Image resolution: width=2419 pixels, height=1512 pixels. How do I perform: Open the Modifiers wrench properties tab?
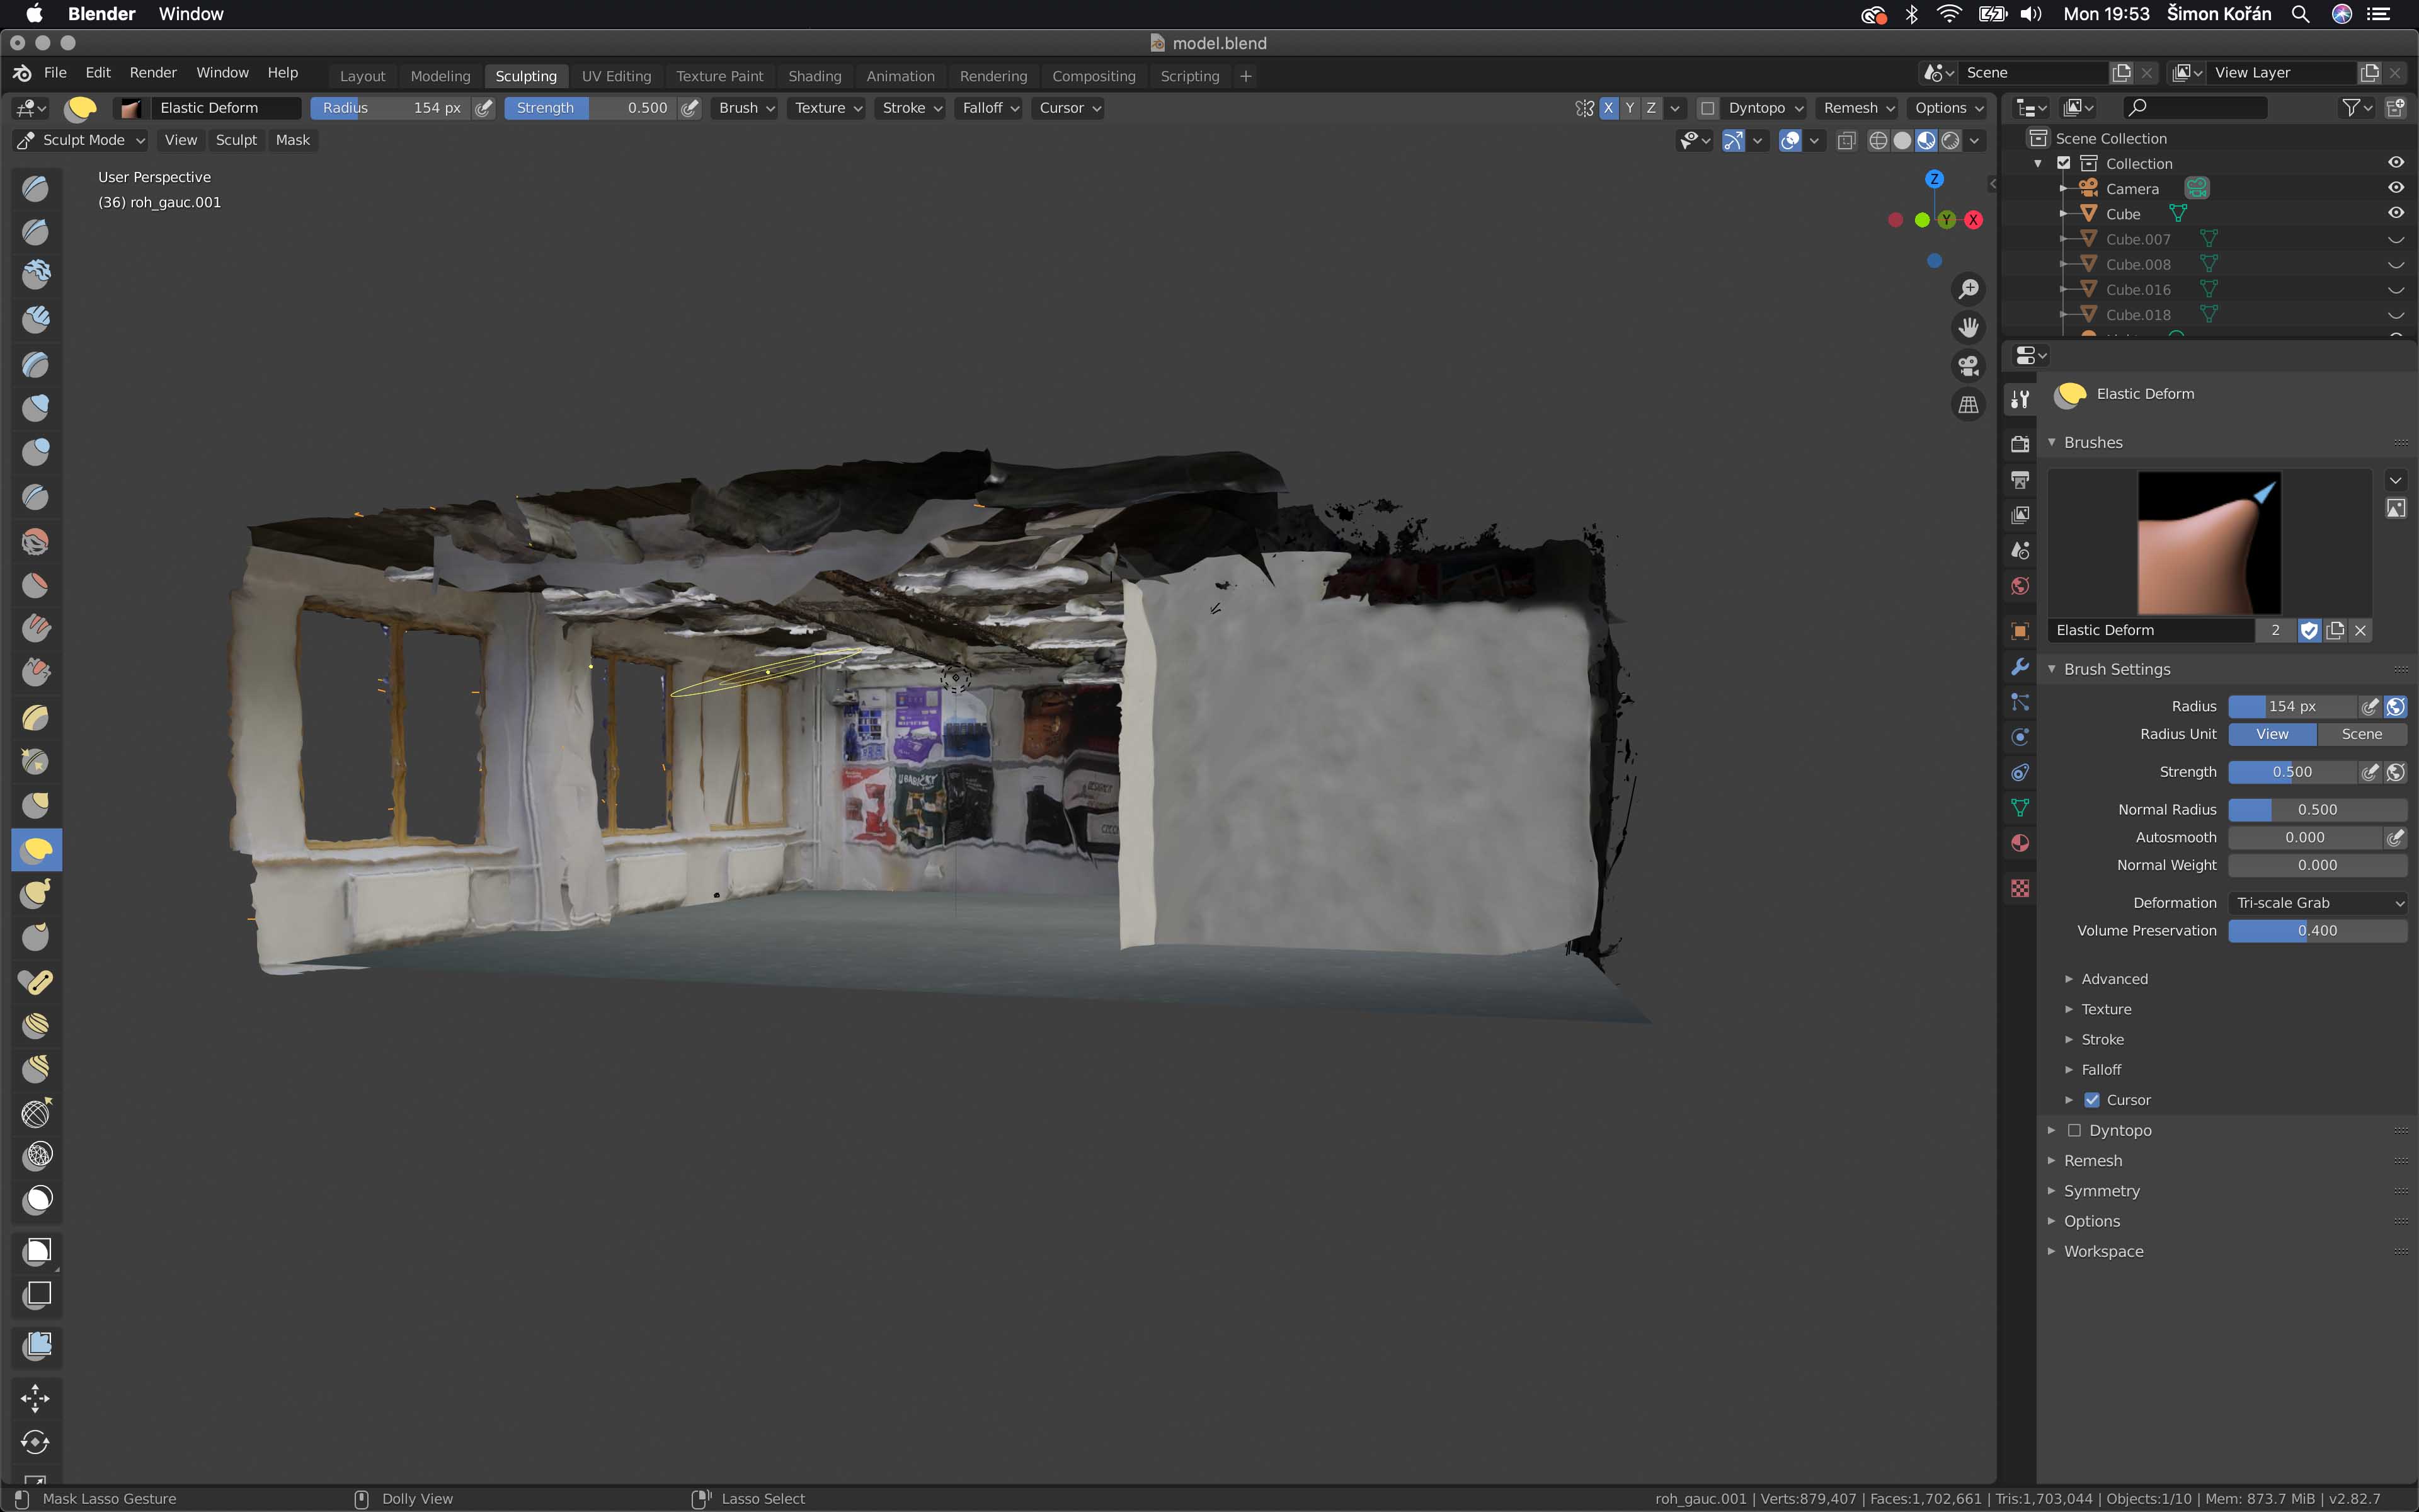click(2020, 668)
